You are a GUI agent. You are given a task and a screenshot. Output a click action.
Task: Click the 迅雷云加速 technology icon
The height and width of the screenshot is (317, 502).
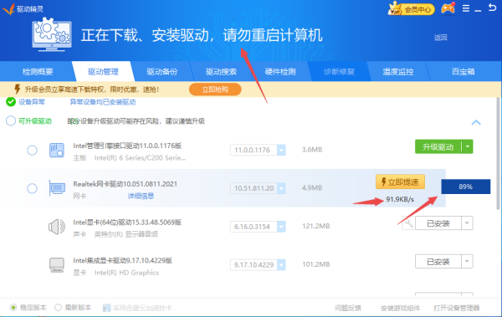106,308
